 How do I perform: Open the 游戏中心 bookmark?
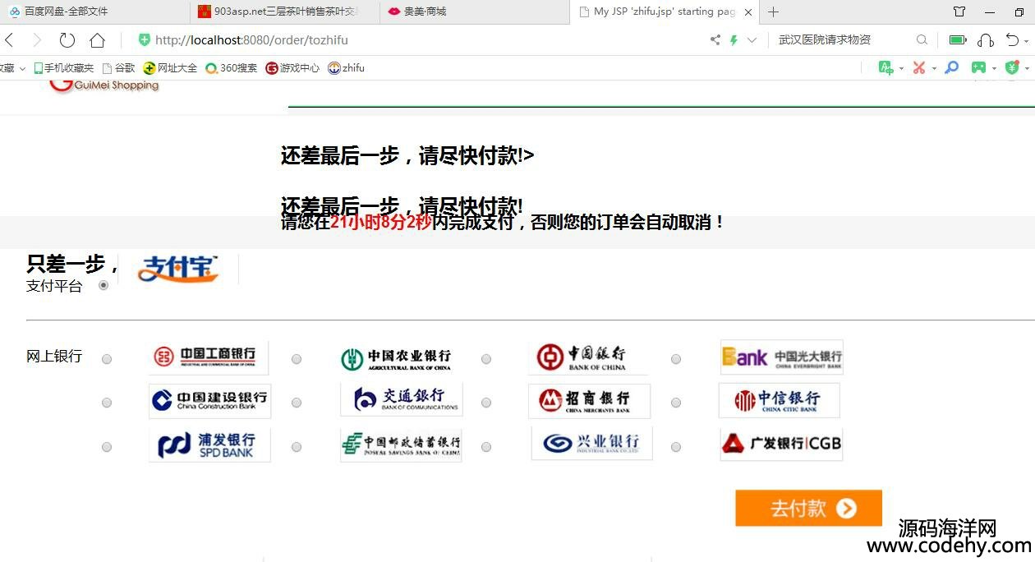(292, 68)
